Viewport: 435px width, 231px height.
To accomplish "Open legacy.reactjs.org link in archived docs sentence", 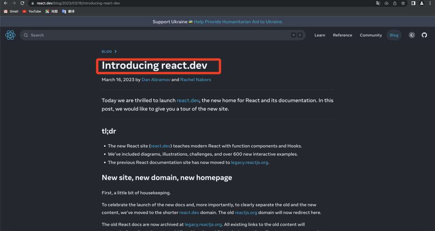I will coord(203,224).
